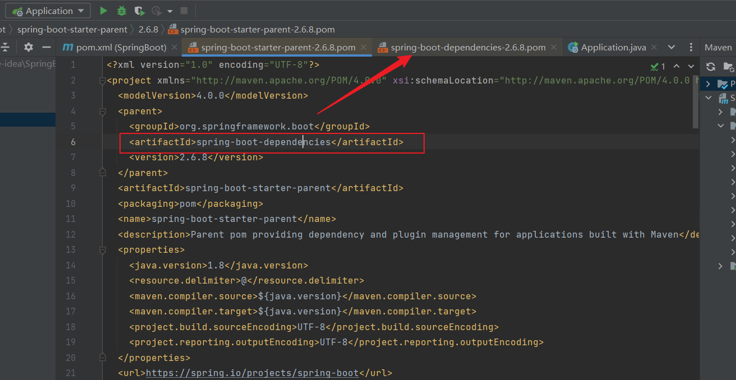Image resolution: width=736 pixels, height=380 pixels.
Task: Hide the Project panel with minus icon
Action: [47, 47]
